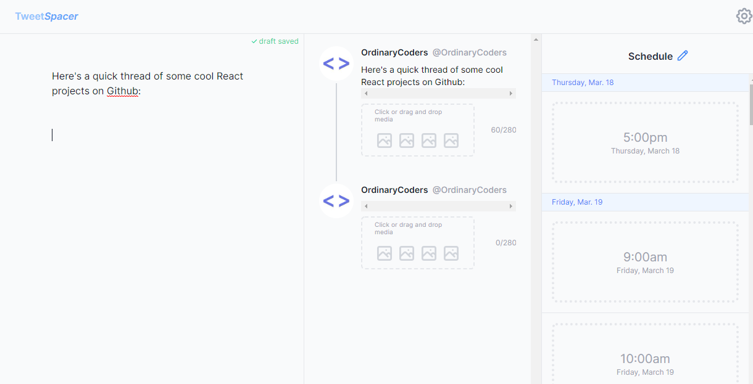Screen dimensions: 753x384
Task: Click the pencil icon beside Schedule
Action: (682, 56)
